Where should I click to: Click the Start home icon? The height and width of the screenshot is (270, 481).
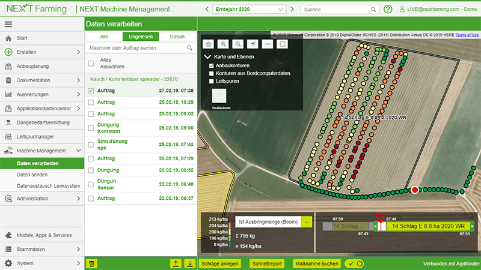click(8, 38)
